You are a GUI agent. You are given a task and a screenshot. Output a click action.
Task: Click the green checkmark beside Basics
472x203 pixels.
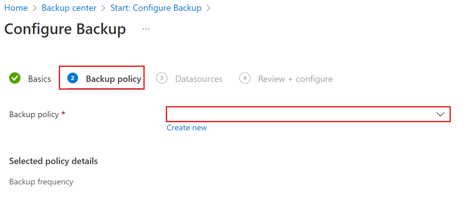(15, 79)
